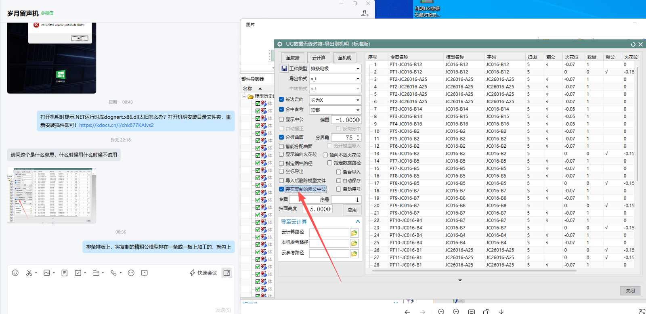Image resolution: width=646 pixels, height=314 pixels.
Task: Click the send picture icon in chat
Action: tap(47, 273)
